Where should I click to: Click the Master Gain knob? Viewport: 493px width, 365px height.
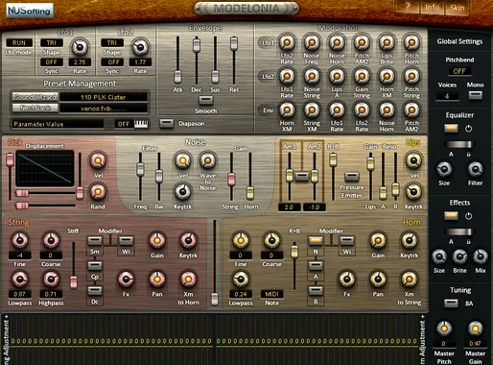475,328
